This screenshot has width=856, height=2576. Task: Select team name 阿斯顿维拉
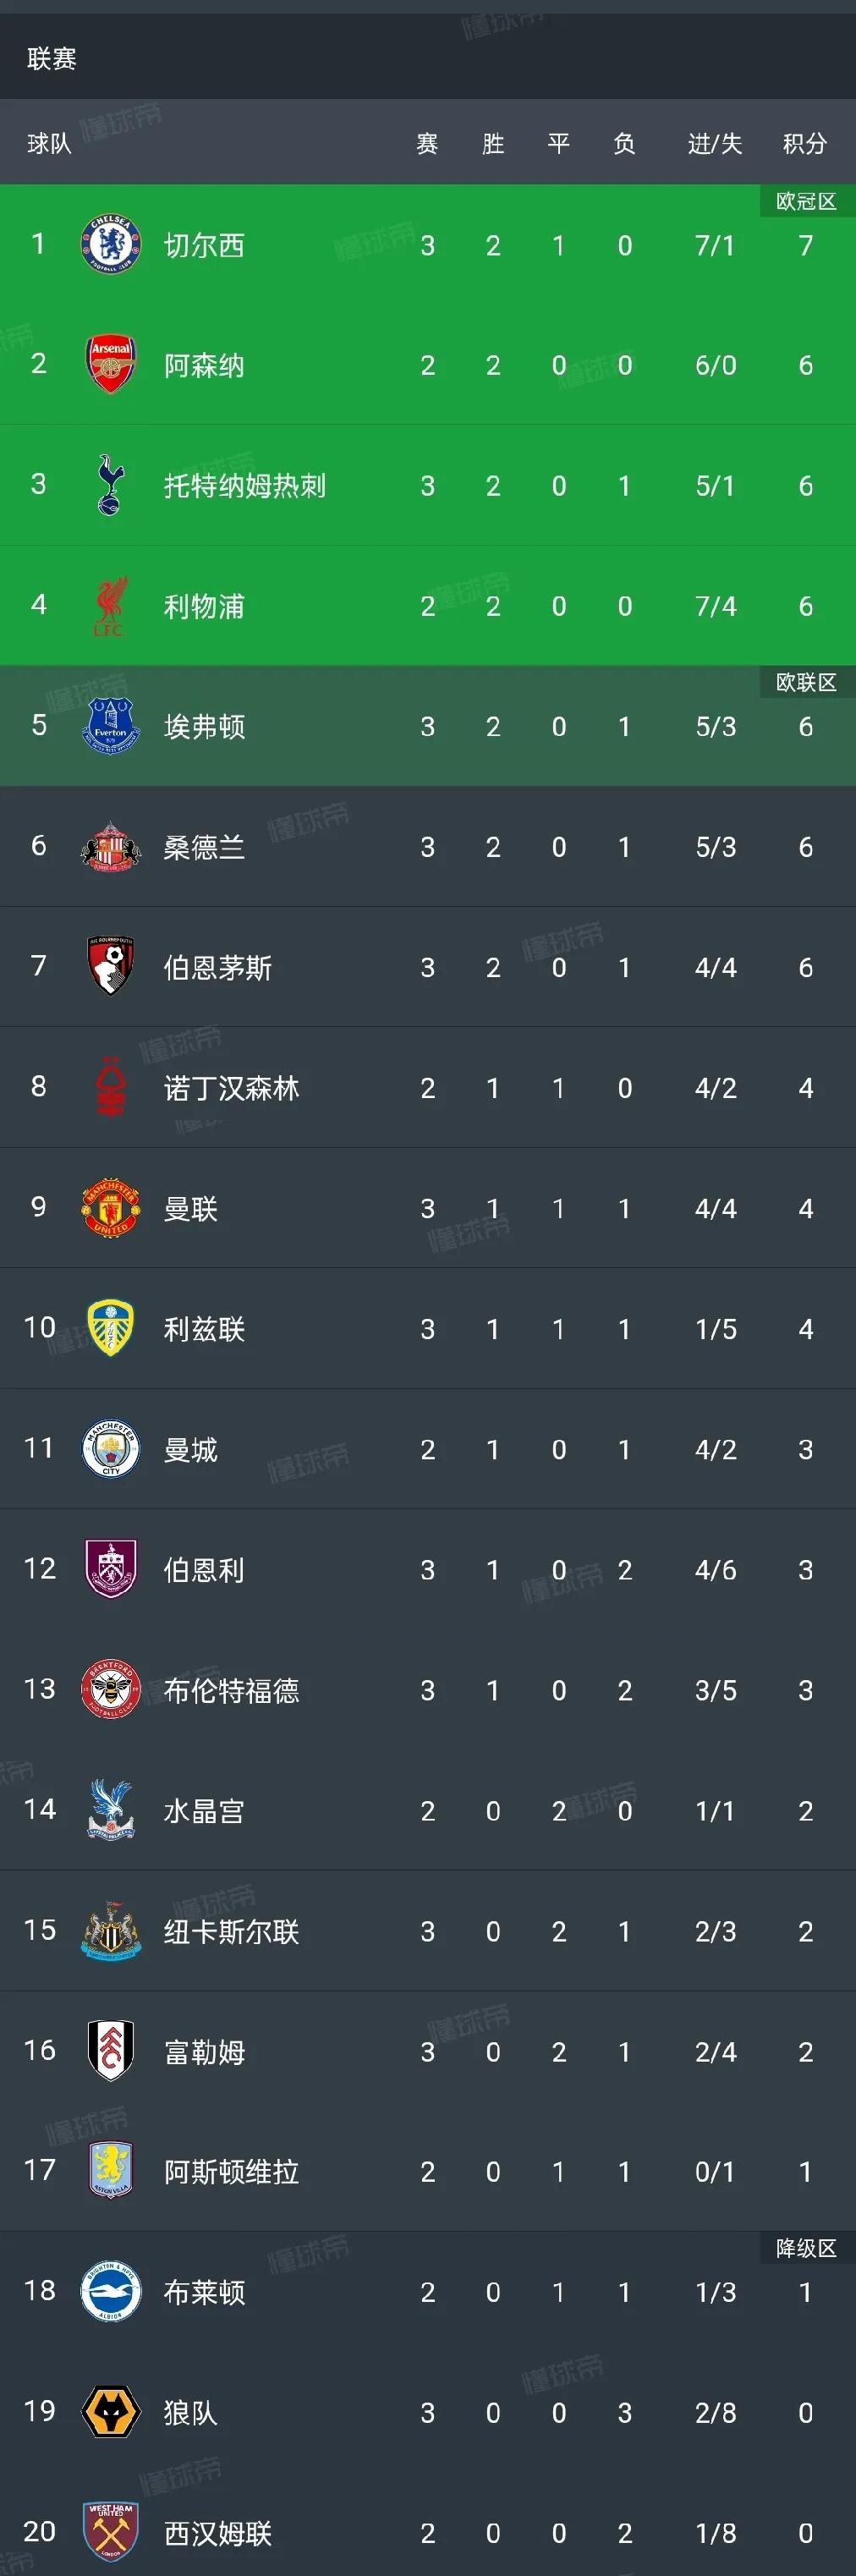pyautogui.click(x=232, y=2171)
